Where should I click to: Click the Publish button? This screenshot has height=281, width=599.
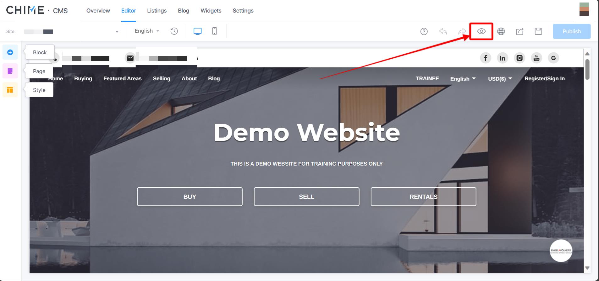[x=572, y=31]
